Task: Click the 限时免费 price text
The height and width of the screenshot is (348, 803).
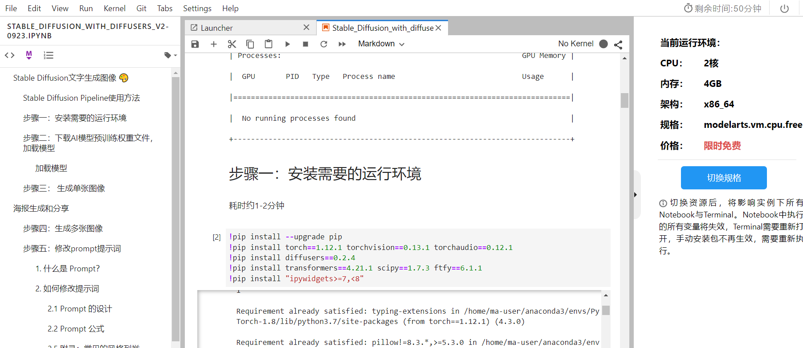Action: 722,146
